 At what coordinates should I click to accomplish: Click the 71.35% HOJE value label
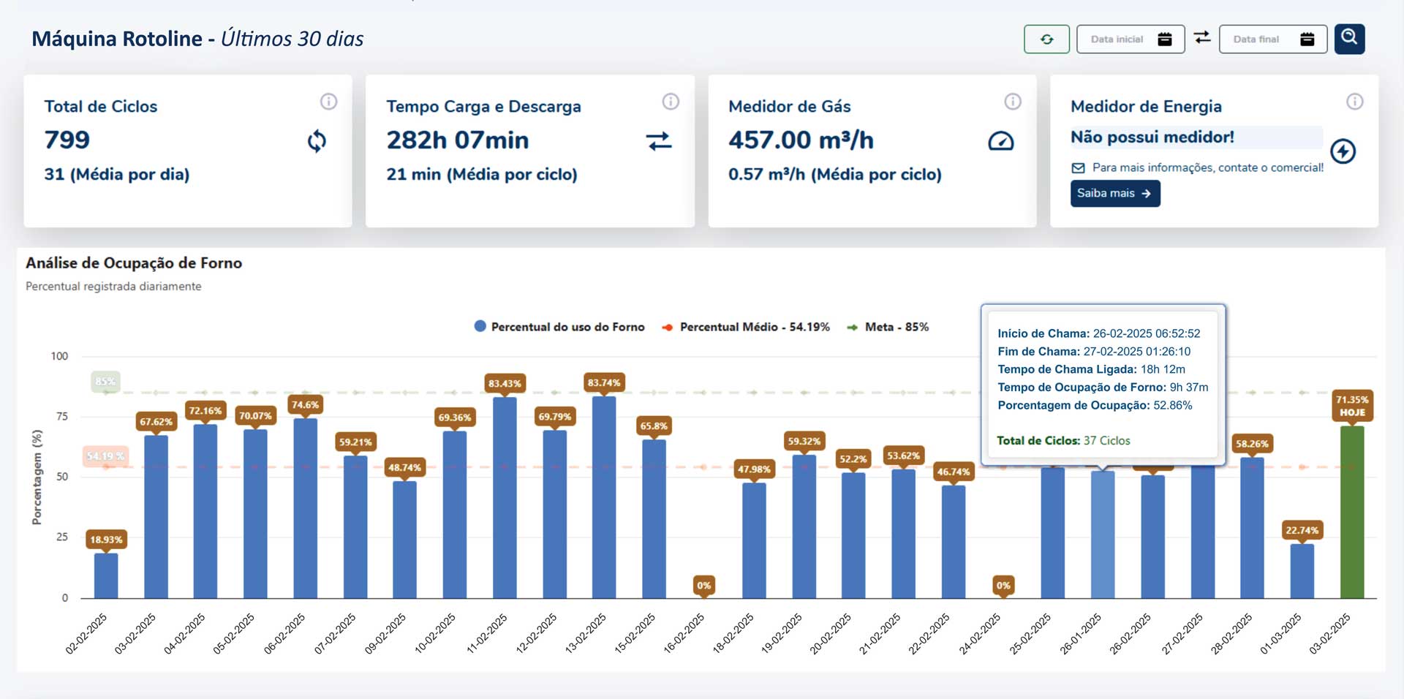click(x=1352, y=406)
